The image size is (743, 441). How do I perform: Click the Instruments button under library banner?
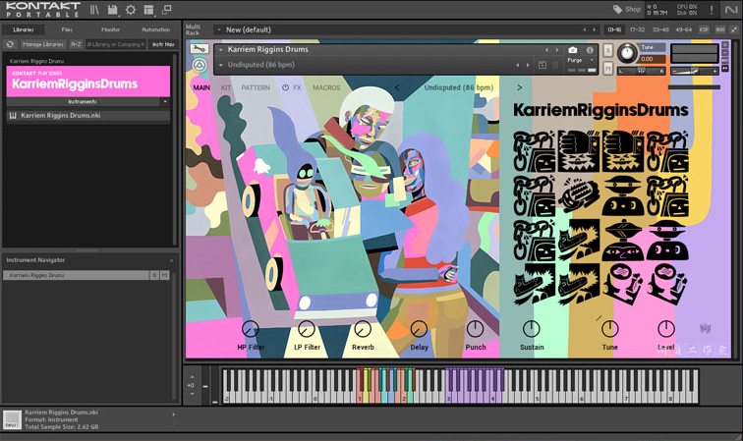coord(83,102)
